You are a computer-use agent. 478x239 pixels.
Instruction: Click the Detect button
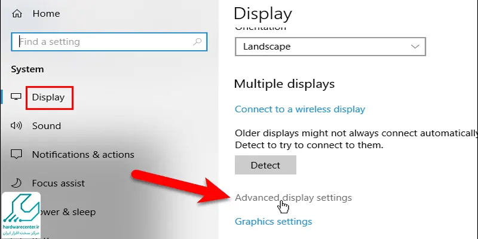click(265, 165)
